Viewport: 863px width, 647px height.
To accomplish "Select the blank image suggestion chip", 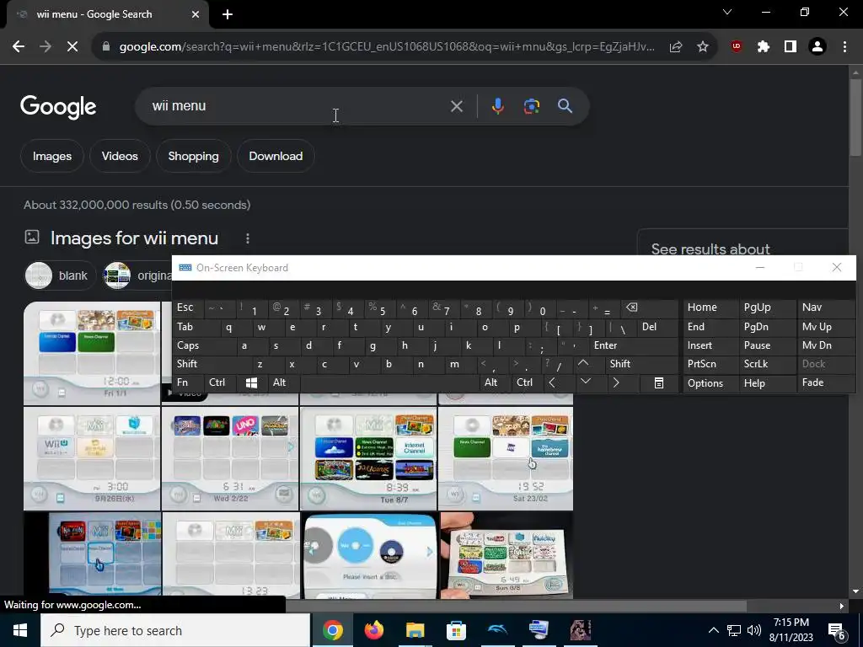I will point(60,275).
